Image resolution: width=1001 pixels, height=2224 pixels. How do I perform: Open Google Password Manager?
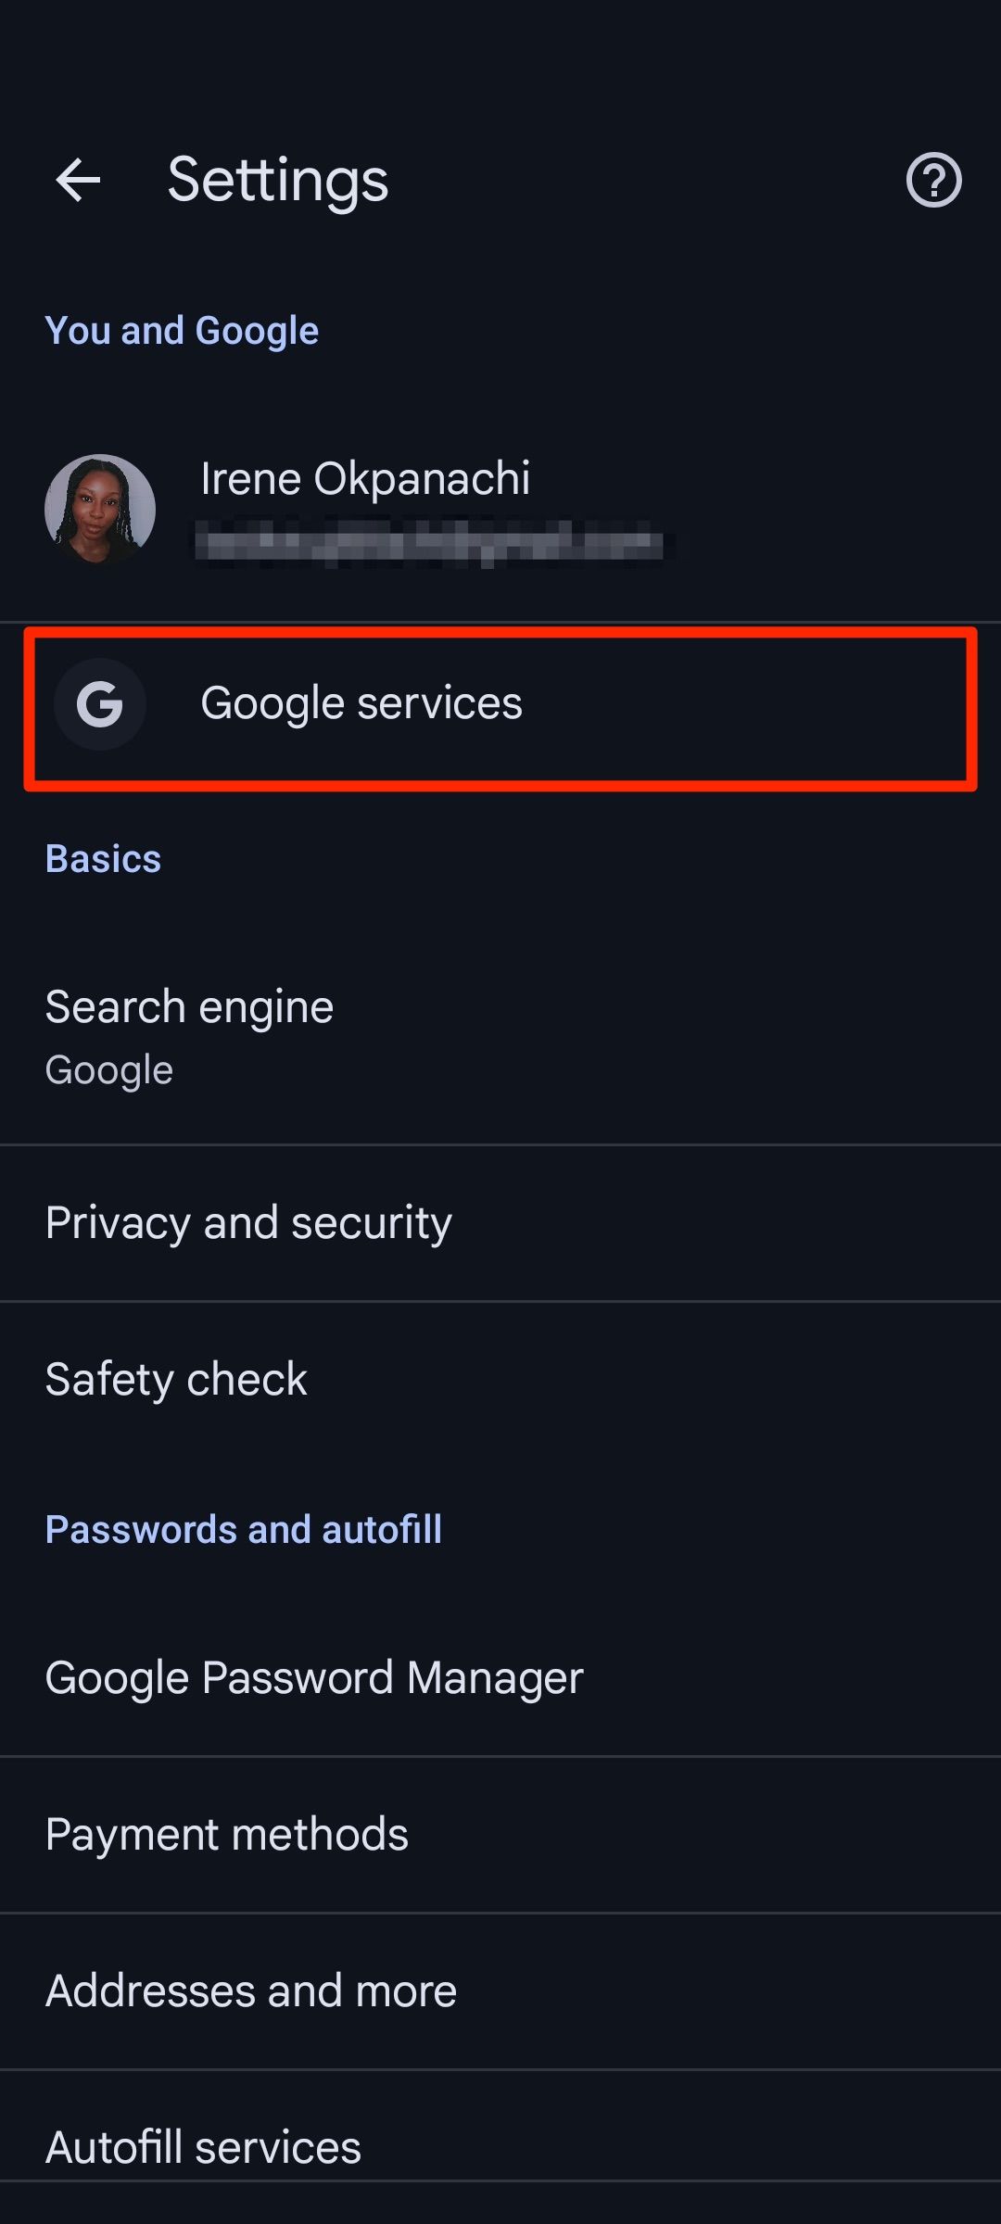[313, 1677]
